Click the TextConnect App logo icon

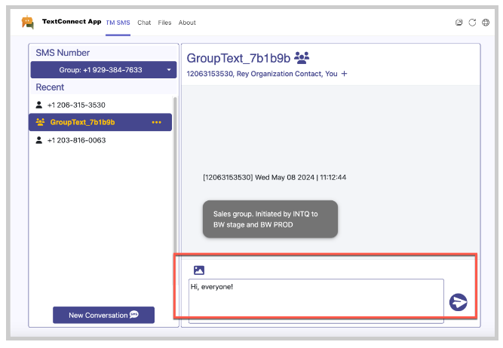click(x=28, y=22)
